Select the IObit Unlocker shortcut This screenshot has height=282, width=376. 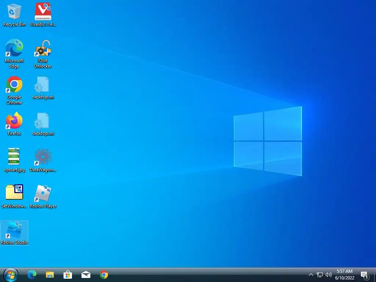point(43,54)
